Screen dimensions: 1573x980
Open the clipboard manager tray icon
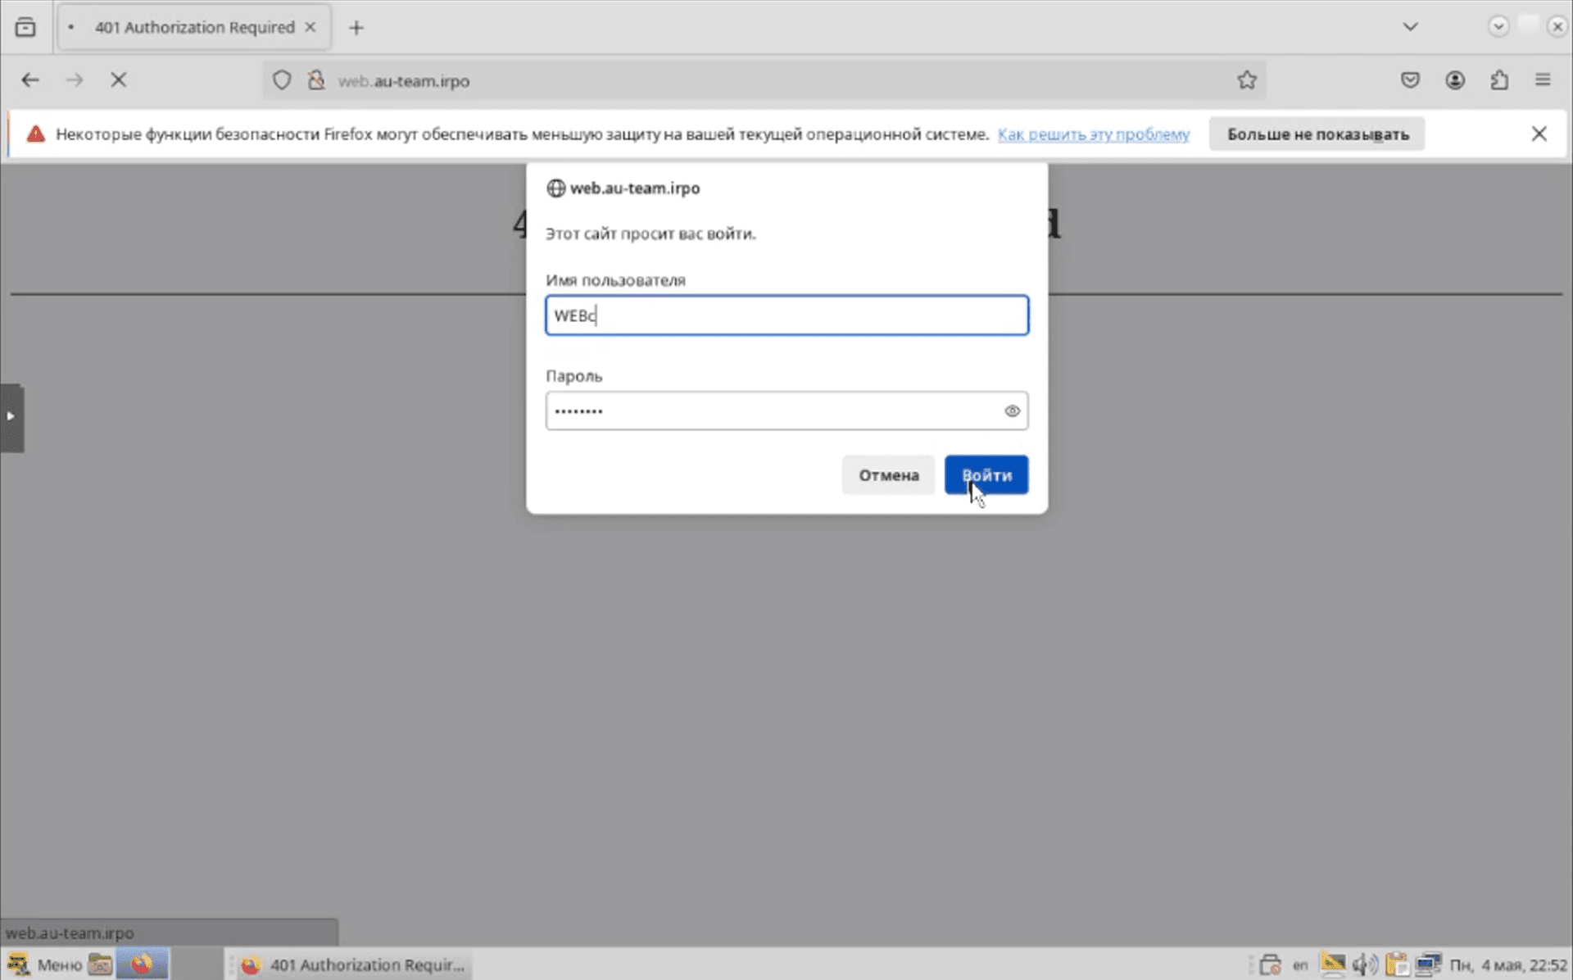point(1397,964)
